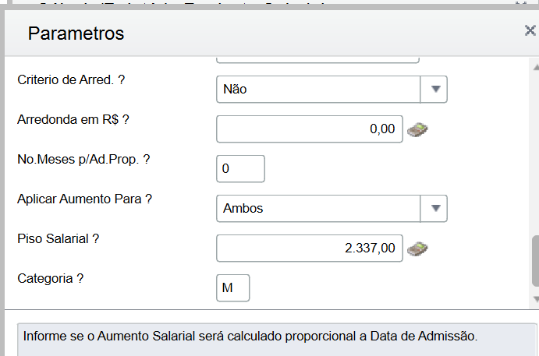Expand Aplicar Aumento Para dropdown arrow
Viewport: 539px width, 356px height.
(434, 208)
